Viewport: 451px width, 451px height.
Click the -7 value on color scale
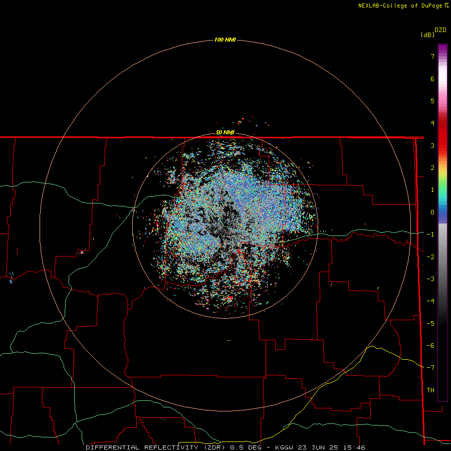[430, 368]
